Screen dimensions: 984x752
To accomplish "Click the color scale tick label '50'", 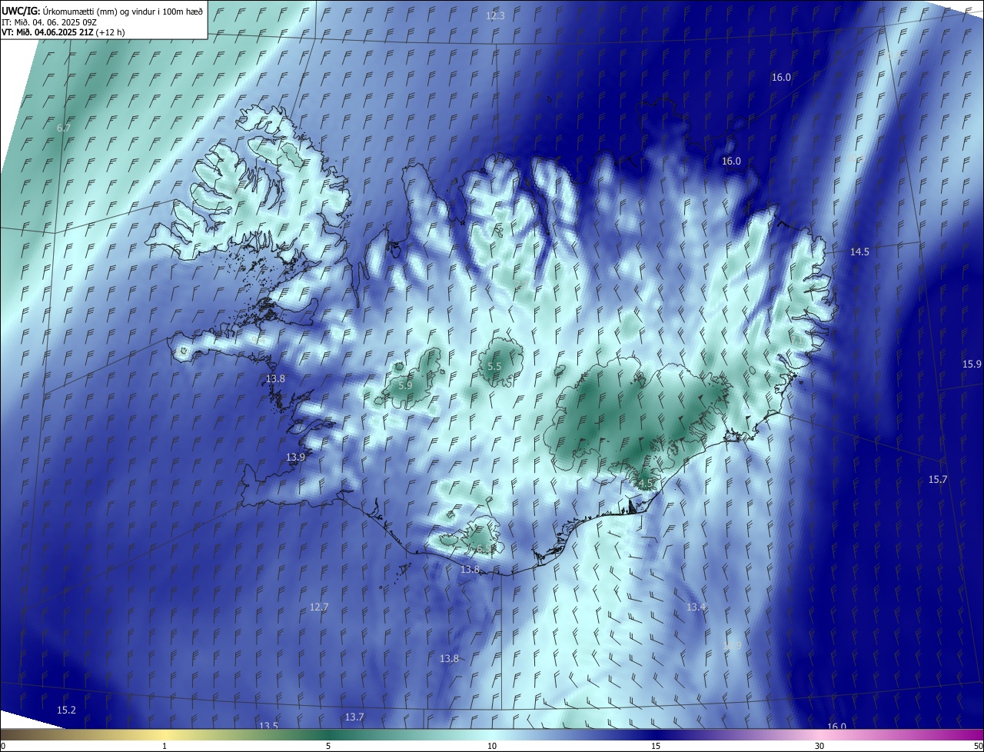I will point(978,747).
